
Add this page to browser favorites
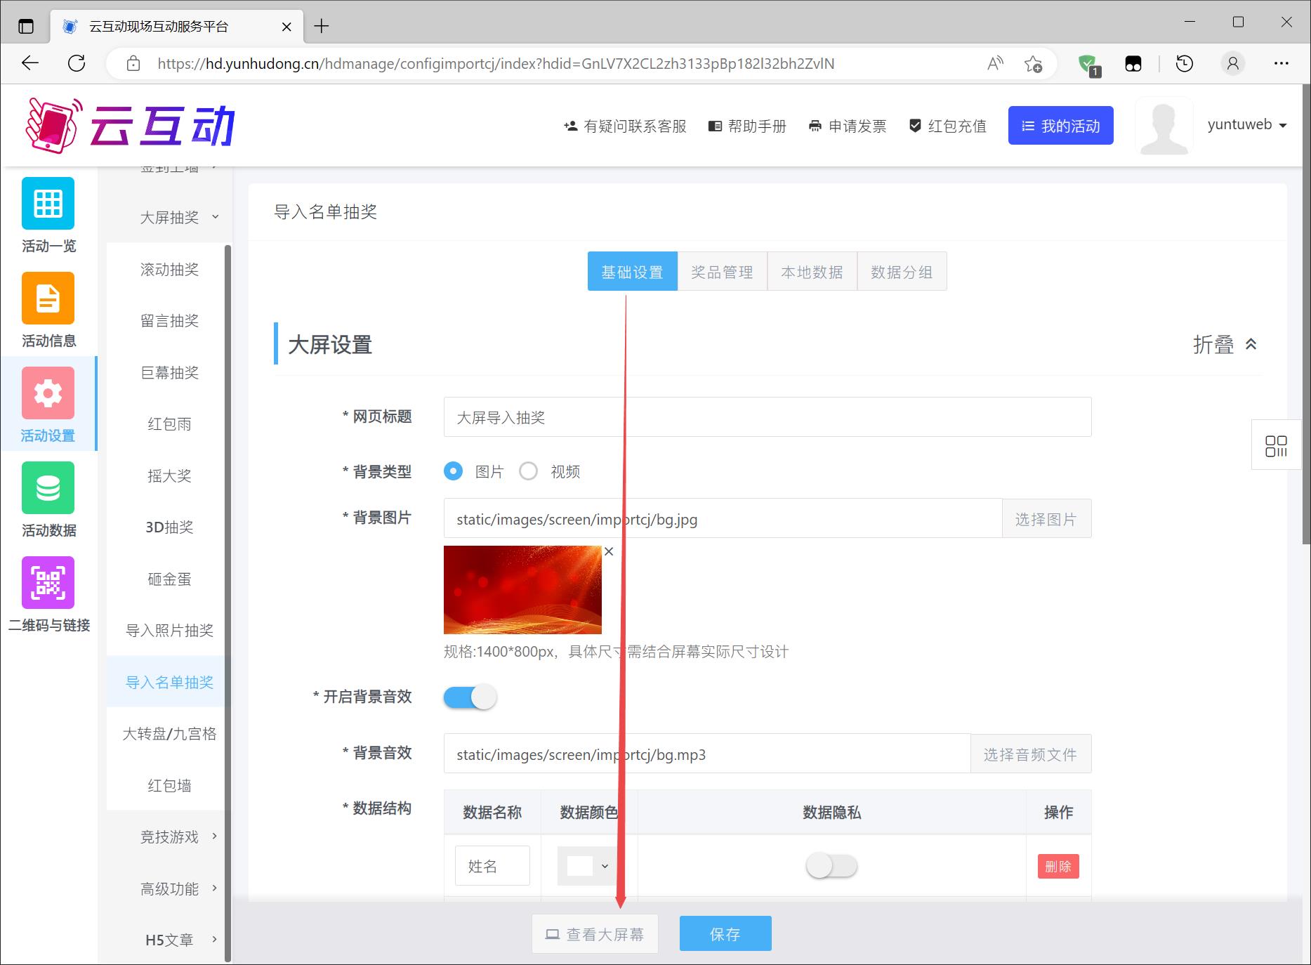[1033, 64]
